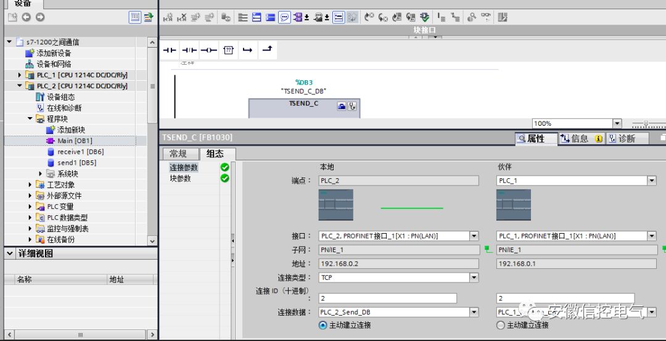Open the partner interface PROFINET dropdown
Image resolution: width=666 pixels, height=341 pixels.
click(x=652, y=236)
